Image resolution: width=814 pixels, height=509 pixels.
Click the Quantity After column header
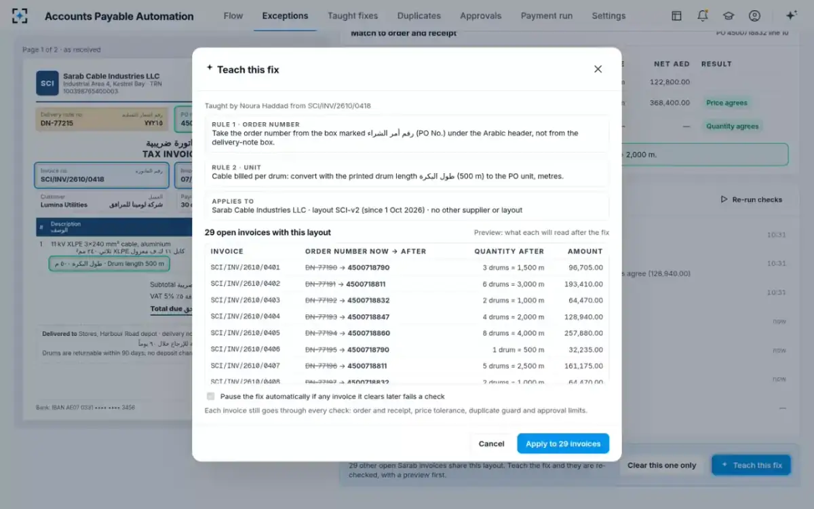click(509, 251)
